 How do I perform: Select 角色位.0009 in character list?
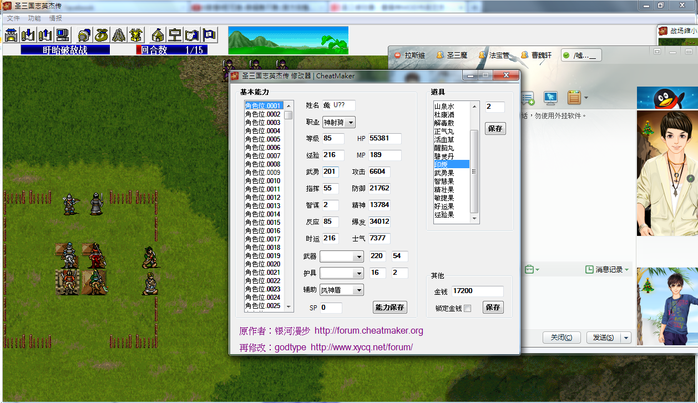pos(263,173)
